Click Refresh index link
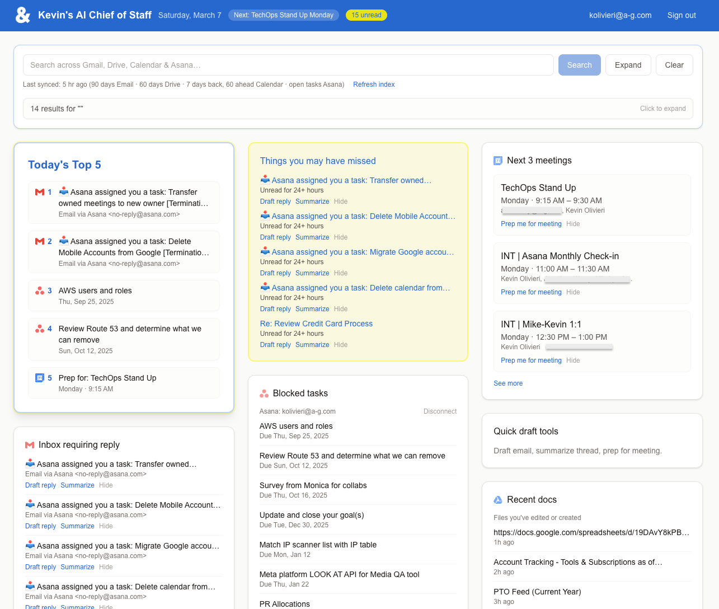The height and width of the screenshot is (609, 719). coord(374,85)
